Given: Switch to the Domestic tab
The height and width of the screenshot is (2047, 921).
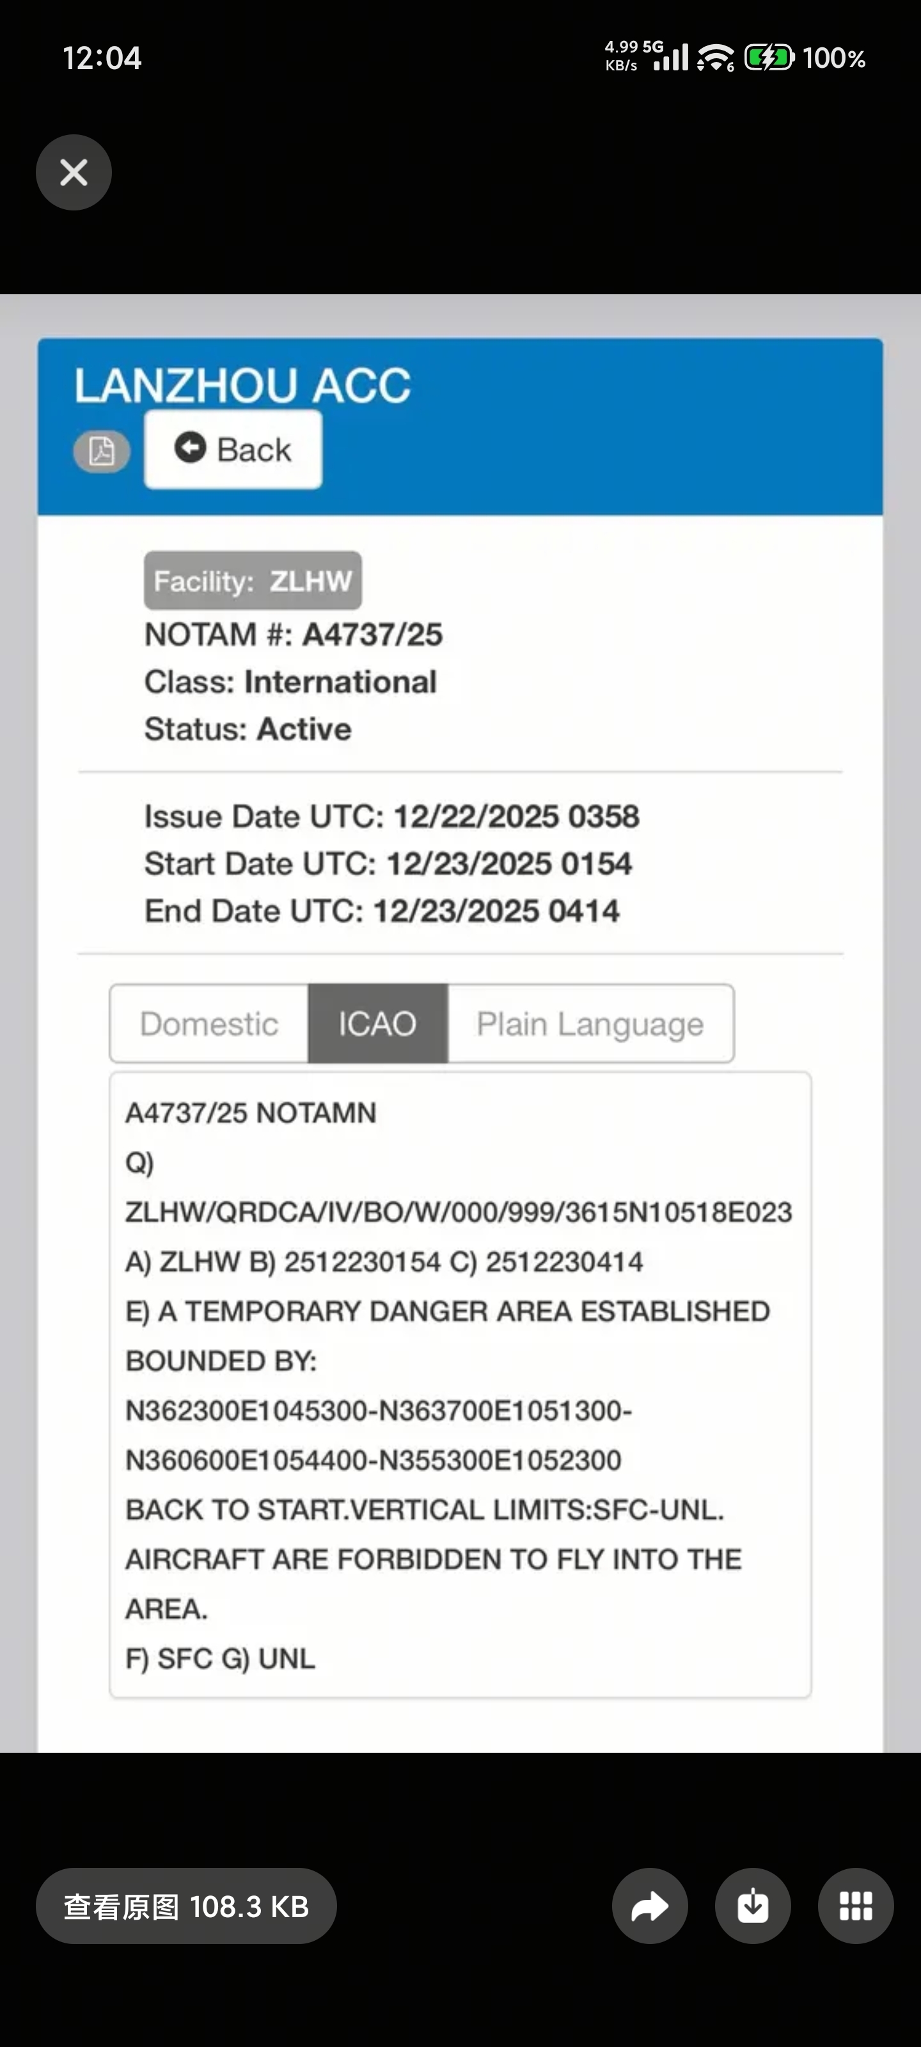Looking at the screenshot, I should tap(209, 1023).
